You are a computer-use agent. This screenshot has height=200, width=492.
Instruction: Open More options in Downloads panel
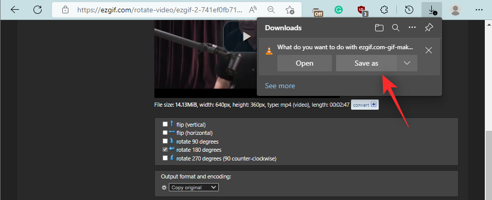(x=412, y=28)
